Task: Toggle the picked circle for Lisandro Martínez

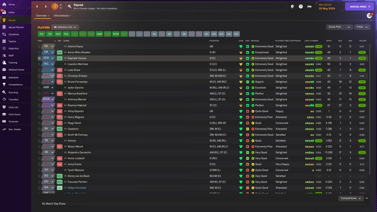Action: tap(39, 64)
